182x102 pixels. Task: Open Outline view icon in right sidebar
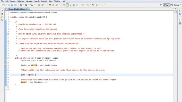pos(180,14)
